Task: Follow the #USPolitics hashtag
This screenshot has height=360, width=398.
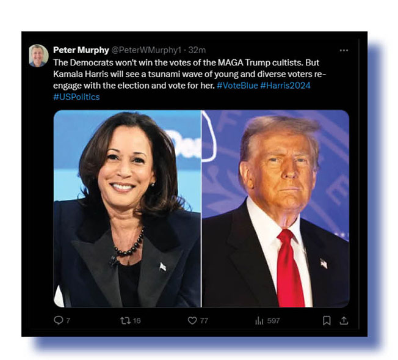Action: (76, 97)
